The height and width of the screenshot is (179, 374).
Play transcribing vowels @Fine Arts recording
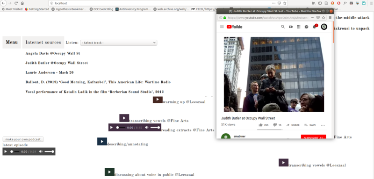[124, 118]
